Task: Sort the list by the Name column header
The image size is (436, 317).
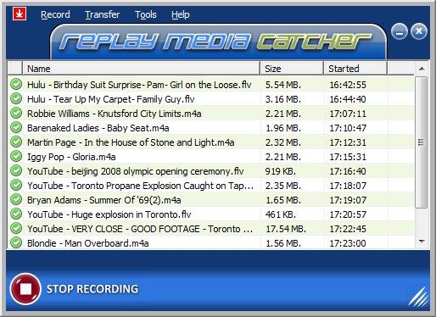Action: point(141,69)
